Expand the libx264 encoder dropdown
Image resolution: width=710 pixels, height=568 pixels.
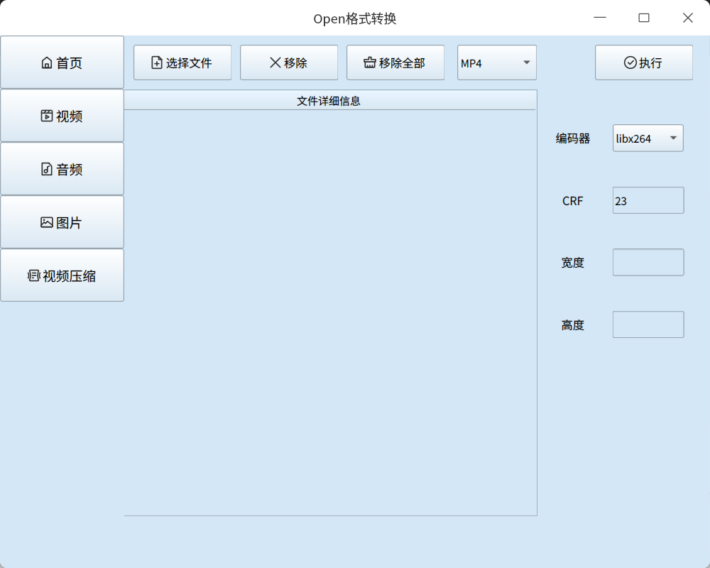click(x=648, y=138)
